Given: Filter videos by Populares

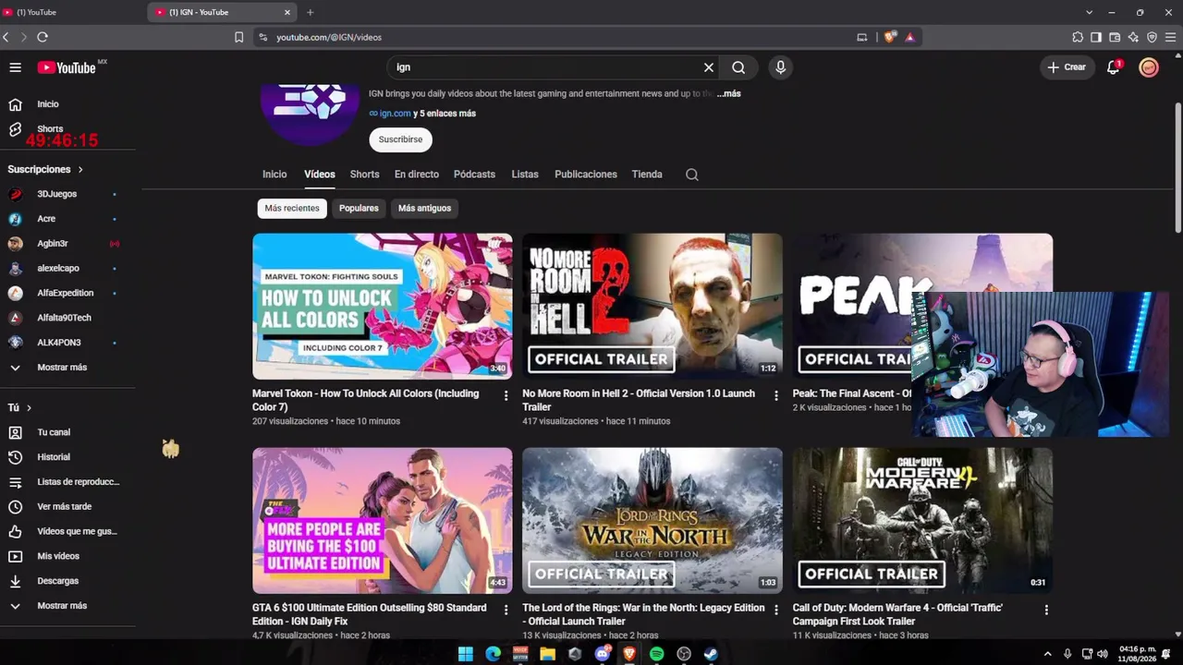Looking at the screenshot, I should [359, 208].
